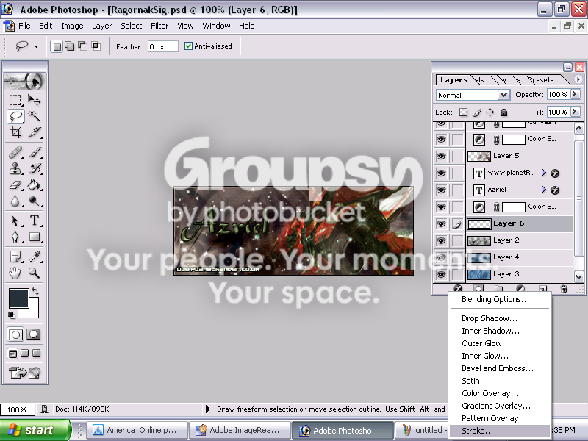Open the Opacity slider arrow
This screenshot has width=588, height=441.
coord(576,94)
